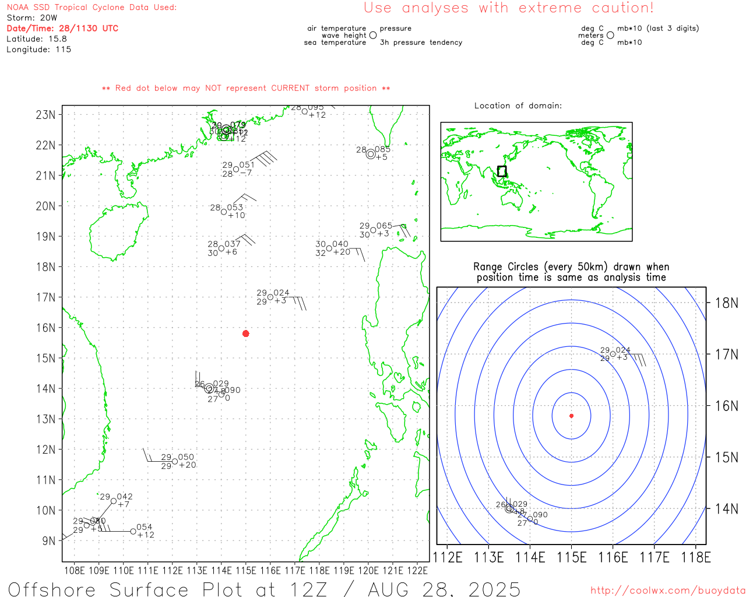Click station reading 28 095 at top of map

point(305,111)
